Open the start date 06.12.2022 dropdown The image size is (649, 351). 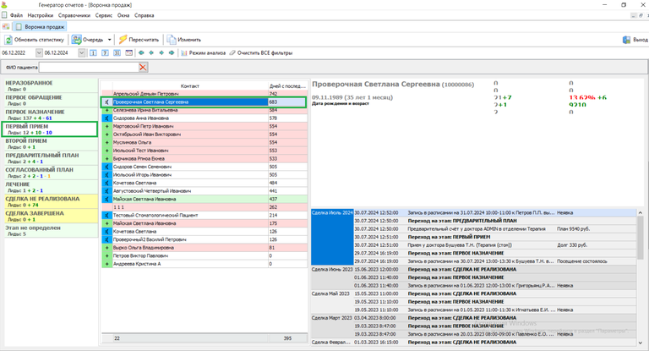click(x=39, y=53)
